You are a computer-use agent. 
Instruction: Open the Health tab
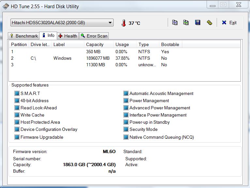click(x=68, y=36)
